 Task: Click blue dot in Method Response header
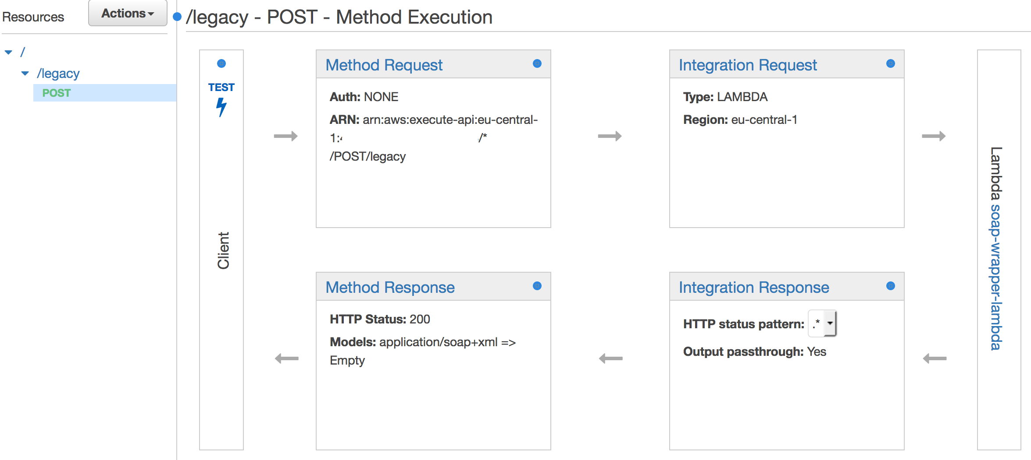(537, 286)
